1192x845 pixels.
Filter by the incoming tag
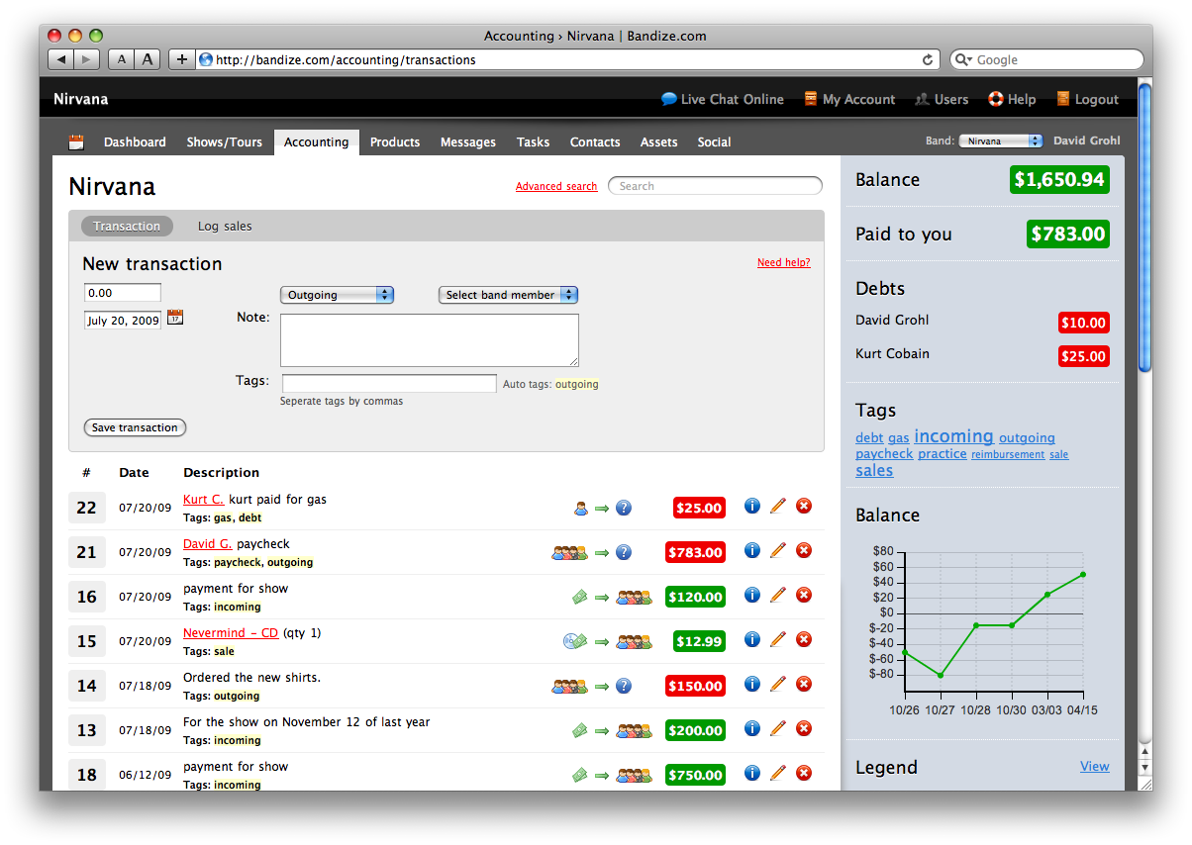(x=953, y=436)
